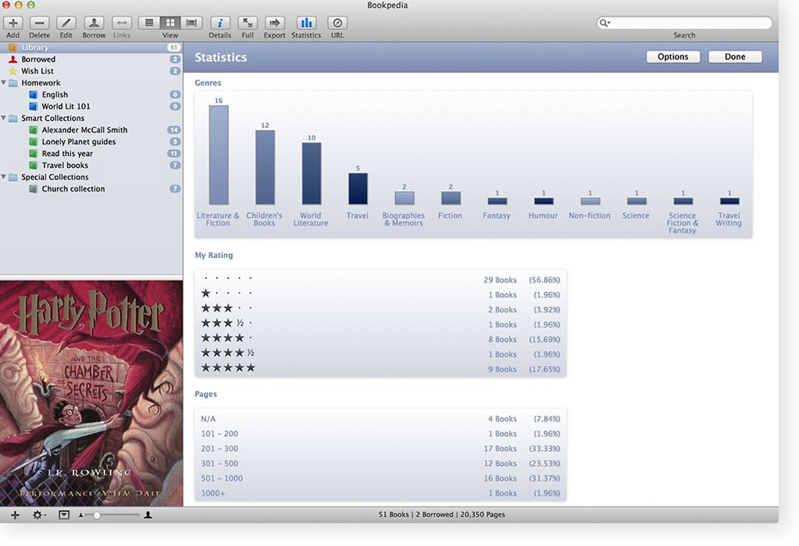Open the gear action menu
799x546 pixels.
[39, 515]
